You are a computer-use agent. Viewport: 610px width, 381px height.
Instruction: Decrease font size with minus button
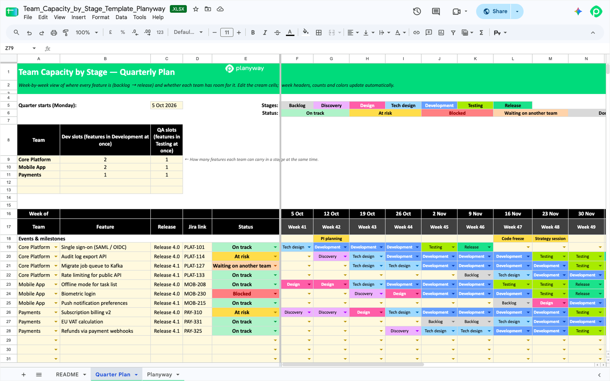coord(215,33)
